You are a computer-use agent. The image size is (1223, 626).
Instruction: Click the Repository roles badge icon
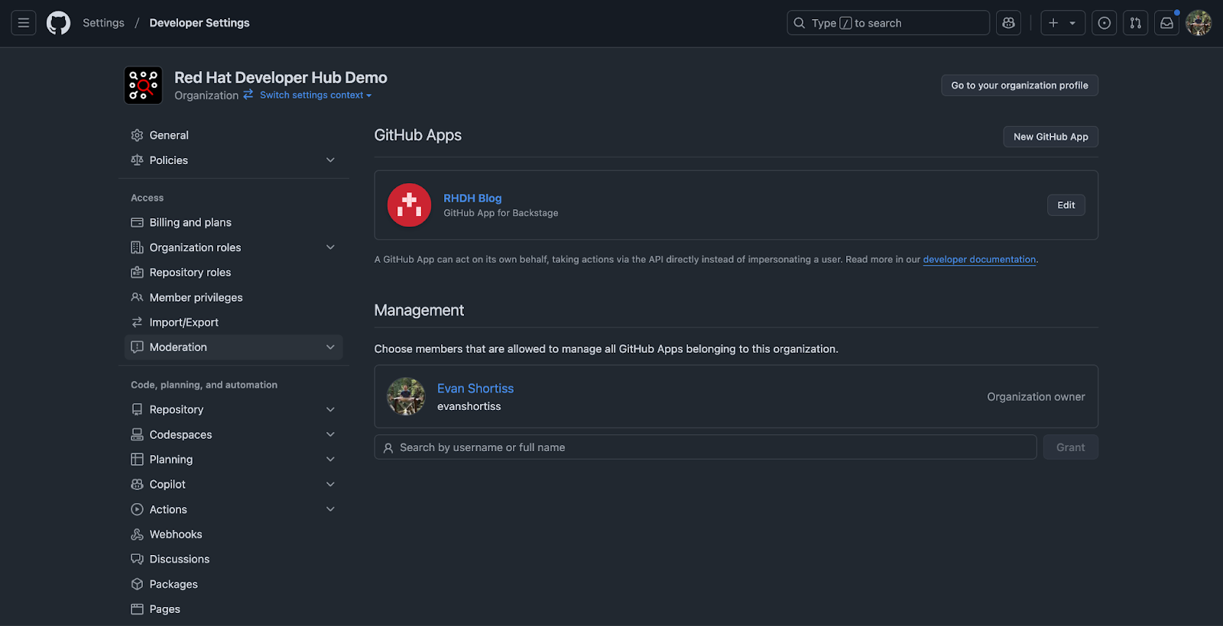[137, 273]
